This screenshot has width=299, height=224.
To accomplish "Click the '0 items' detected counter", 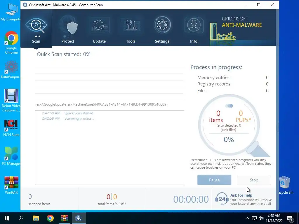I will point(216,116).
